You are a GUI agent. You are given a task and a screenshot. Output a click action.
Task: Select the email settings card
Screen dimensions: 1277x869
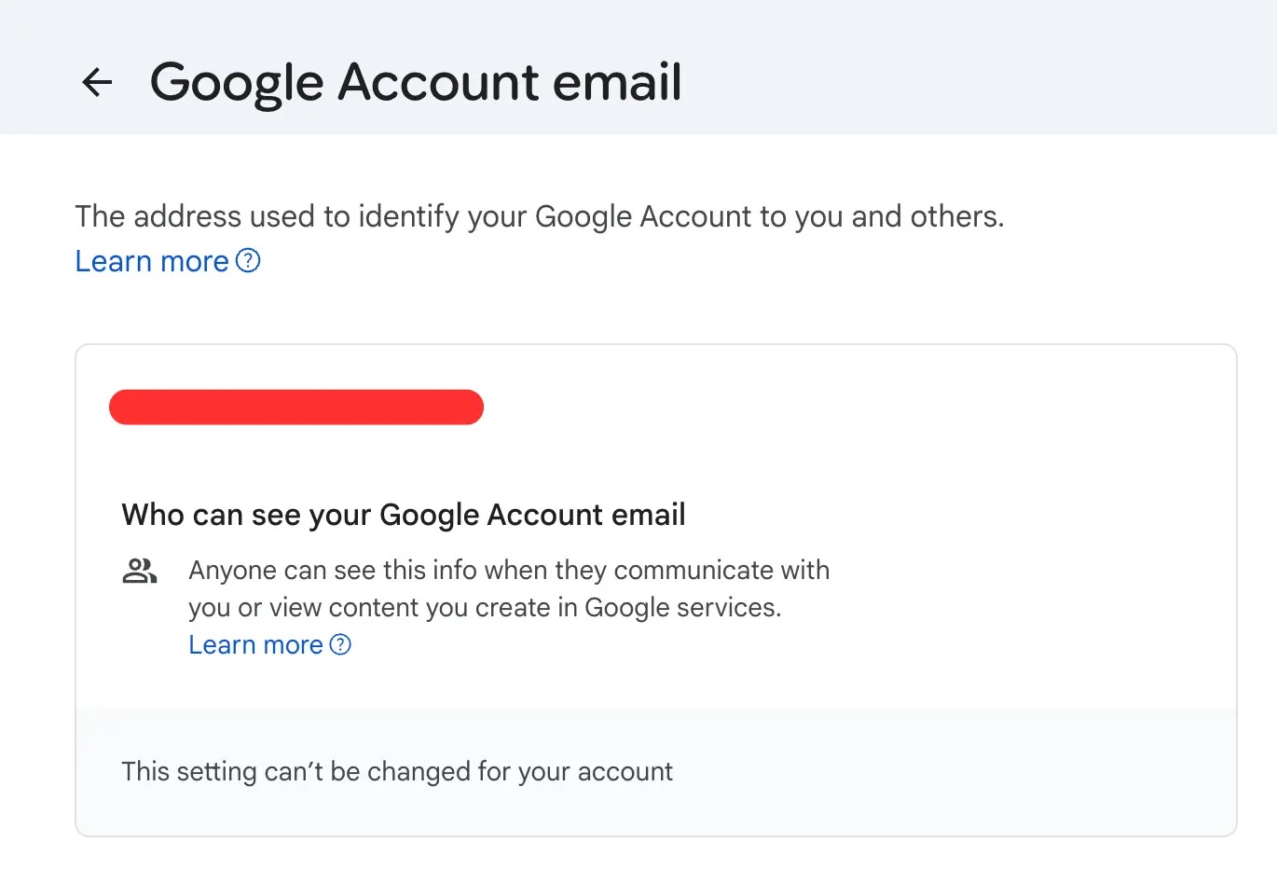[655, 587]
